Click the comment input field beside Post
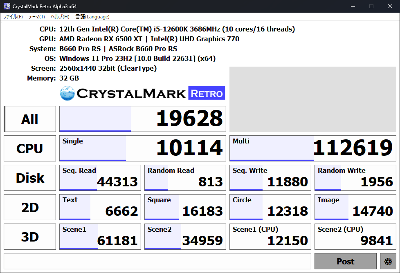 pos(157,261)
